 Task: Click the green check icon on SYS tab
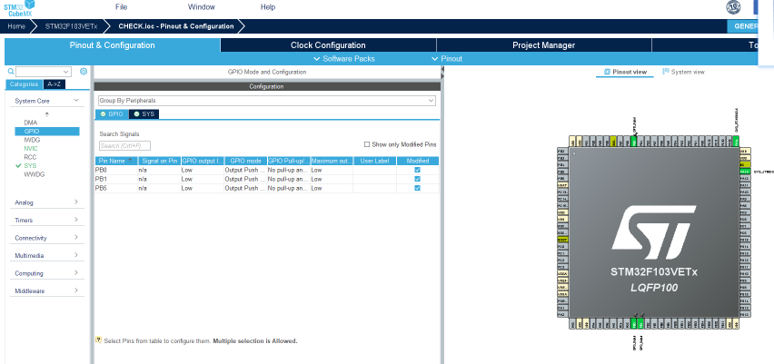136,114
